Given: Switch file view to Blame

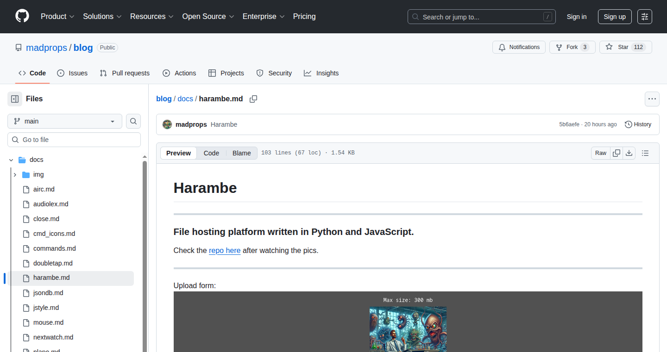Looking at the screenshot, I should [242, 153].
